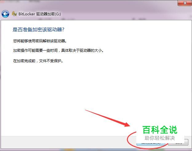The height and width of the screenshot is (151, 192).
Task: Click the text "加密操作可能需要一些时间，具体取决于驱动器的大小。"
Action: click(x=58, y=51)
